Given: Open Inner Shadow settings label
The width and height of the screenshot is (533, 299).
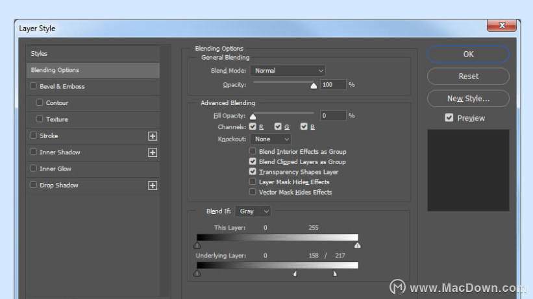Looking at the screenshot, I should (x=60, y=152).
